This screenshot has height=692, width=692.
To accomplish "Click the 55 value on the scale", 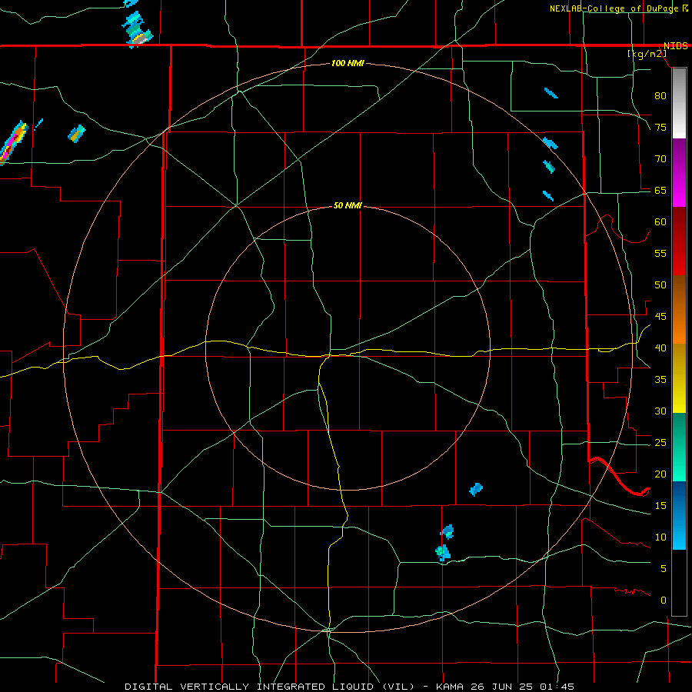I will [660, 254].
